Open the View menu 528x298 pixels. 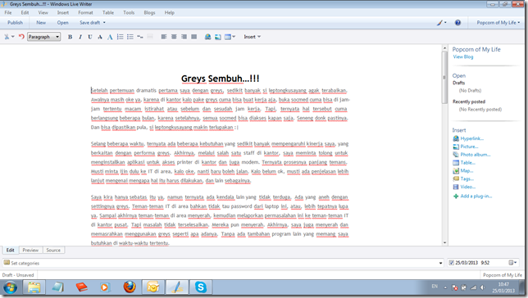coord(43,12)
